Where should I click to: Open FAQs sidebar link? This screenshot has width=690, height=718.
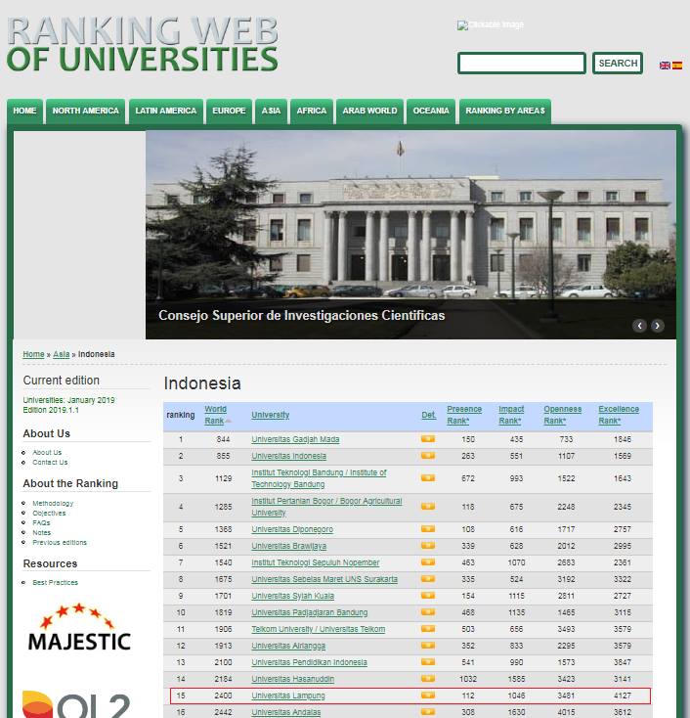tap(41, 523)
